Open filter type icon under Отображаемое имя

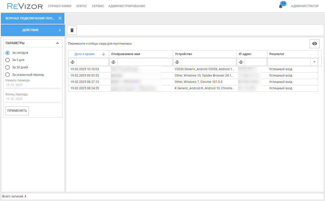pyautogui.click(x=114, y=62)
